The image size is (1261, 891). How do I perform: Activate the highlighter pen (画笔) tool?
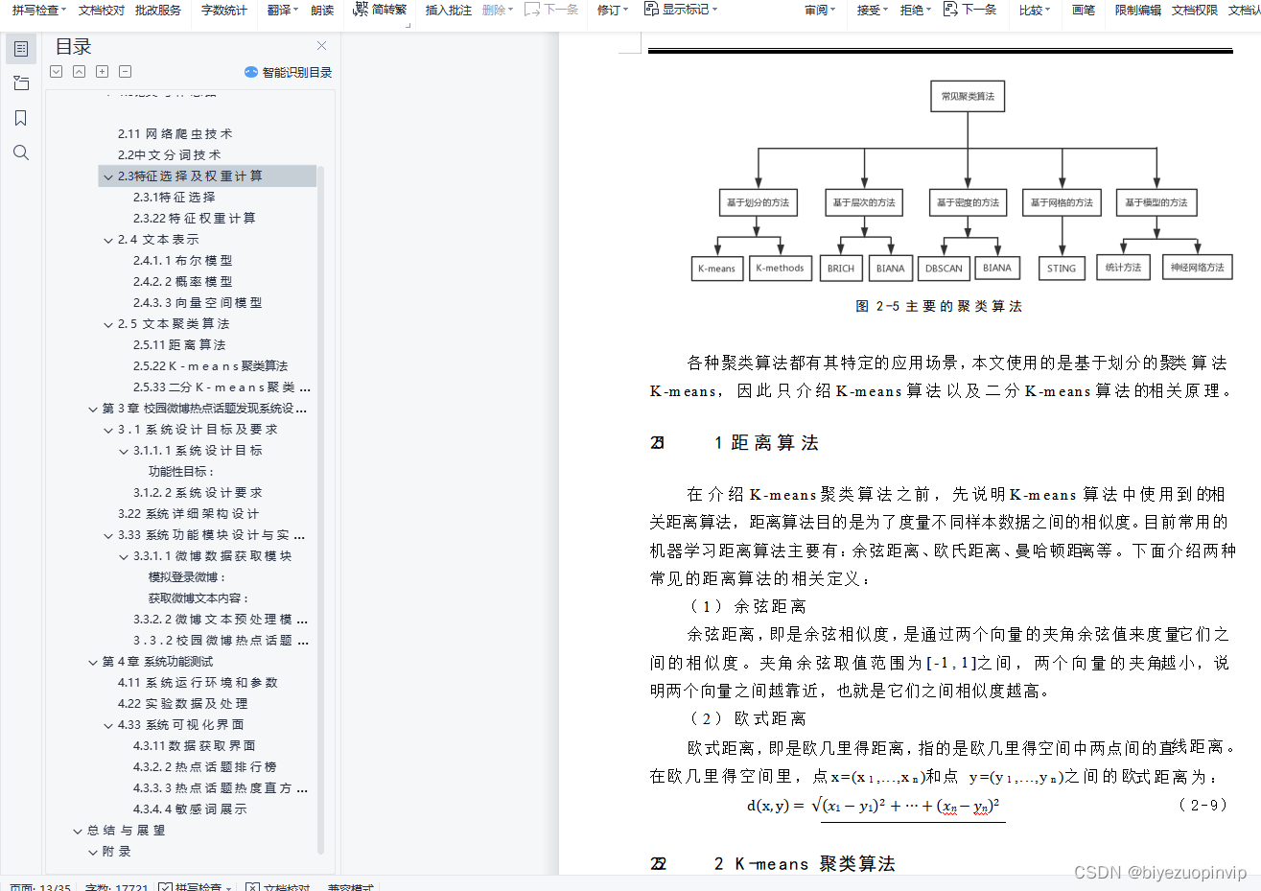point(1083,11)
